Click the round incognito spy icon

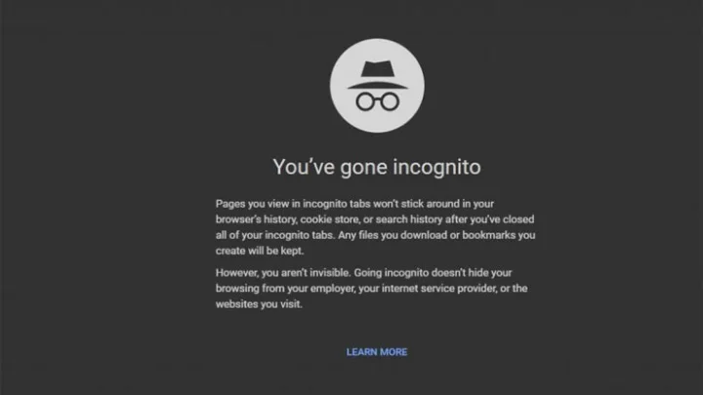[x=377, y=86]
